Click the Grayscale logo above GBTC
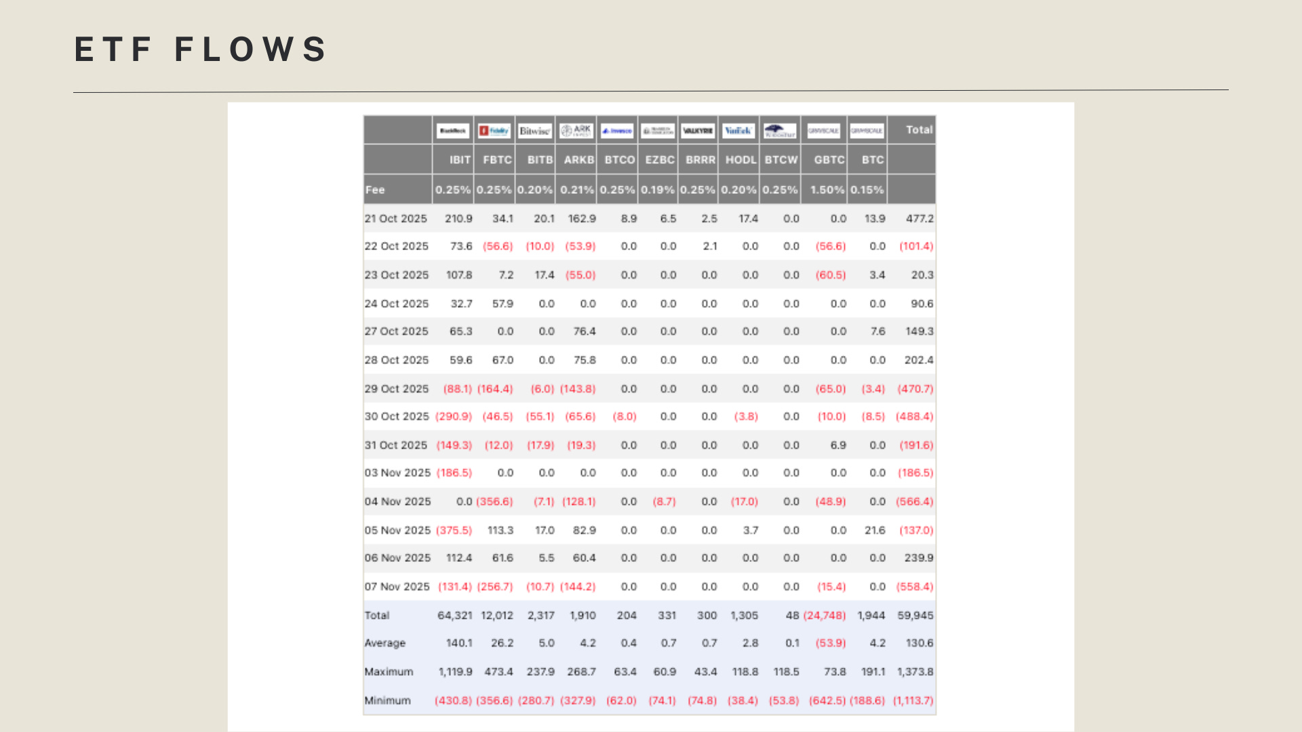 pos(824,131)
